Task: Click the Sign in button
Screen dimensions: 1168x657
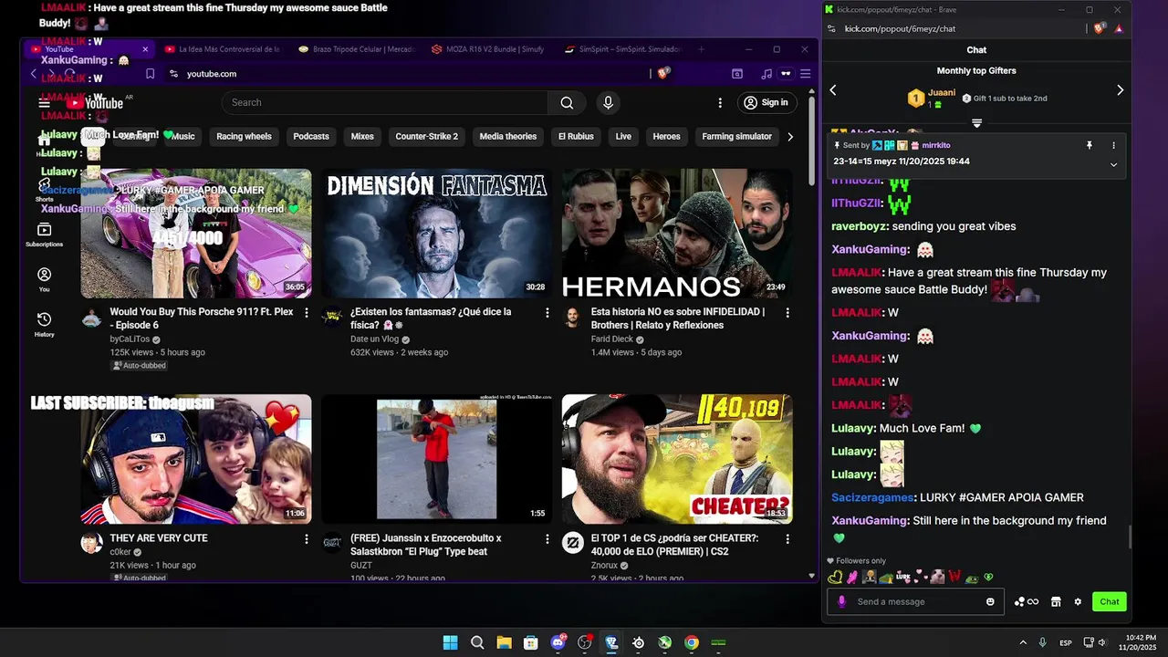Action: 766,102
